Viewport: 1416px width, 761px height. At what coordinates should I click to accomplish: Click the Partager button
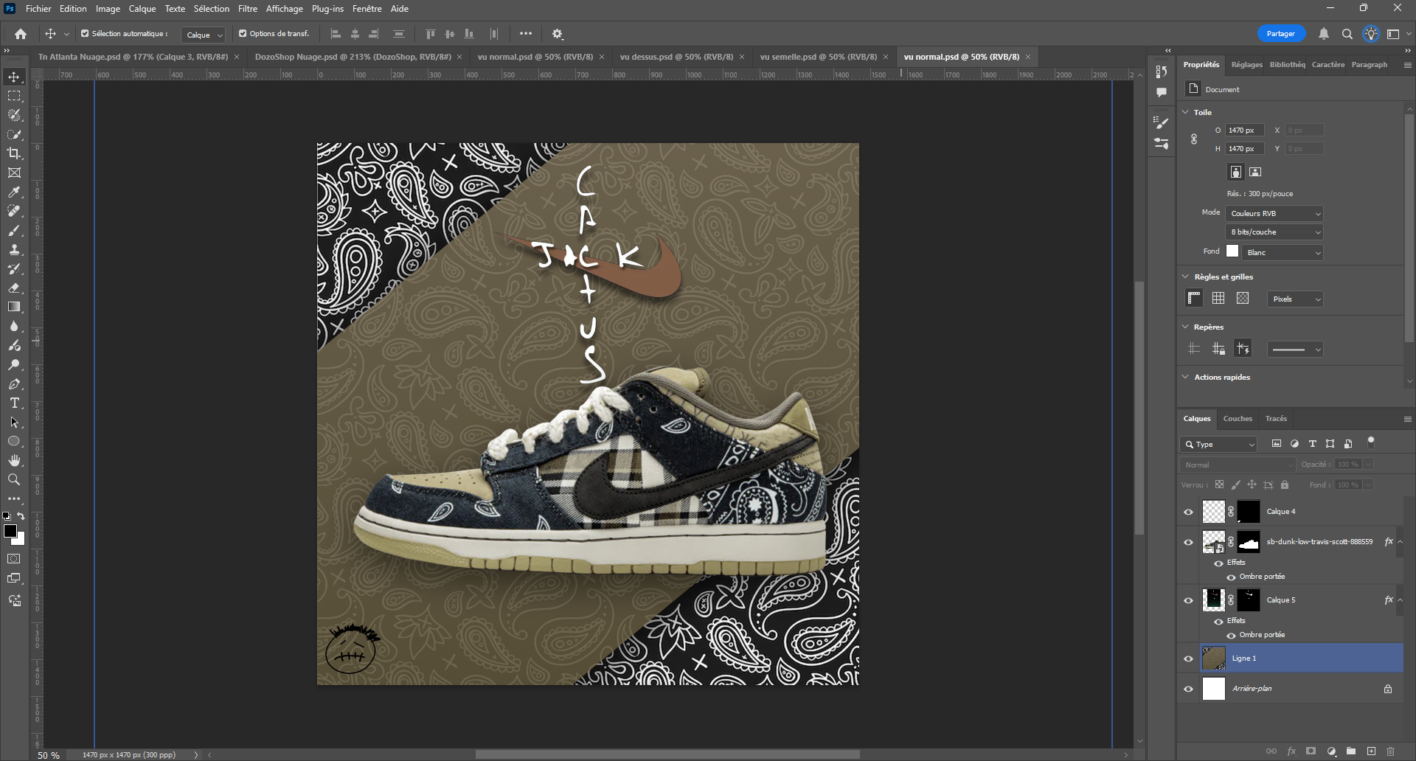(x=1281, y=34)
